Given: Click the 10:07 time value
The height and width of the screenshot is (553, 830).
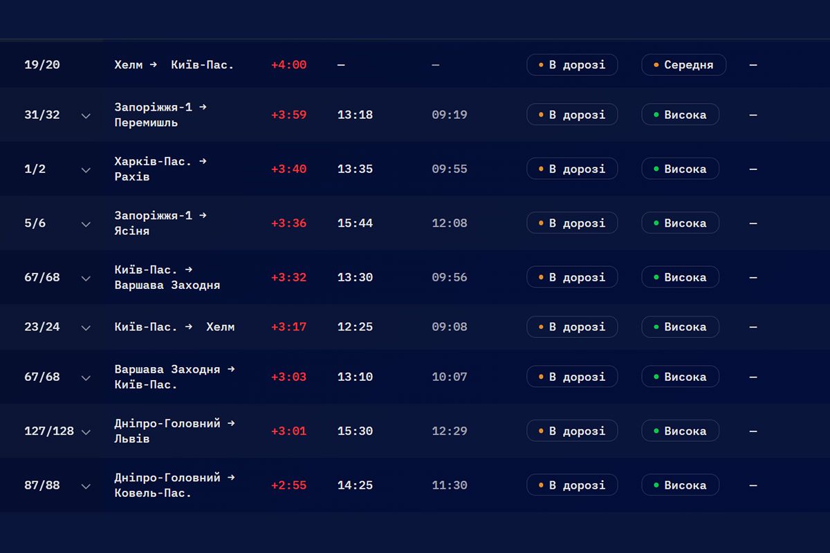Looking at the screenshot, I should coord(450,377).
